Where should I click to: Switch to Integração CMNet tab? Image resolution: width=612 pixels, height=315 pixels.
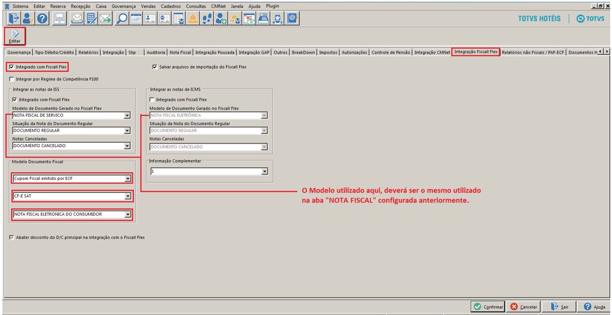coord(431,52)
